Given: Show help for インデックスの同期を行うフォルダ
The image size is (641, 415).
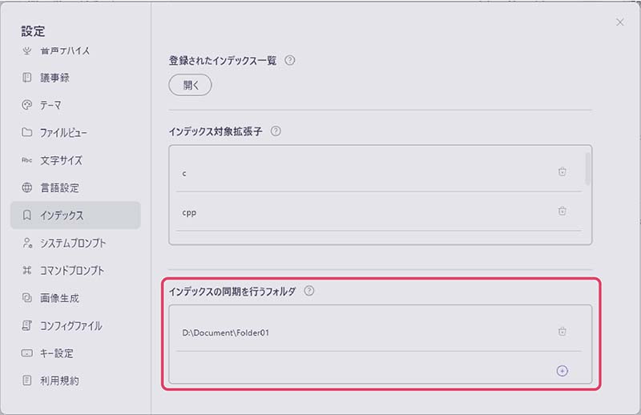Looking at the screenshot, I should click(x=309, y=292).
